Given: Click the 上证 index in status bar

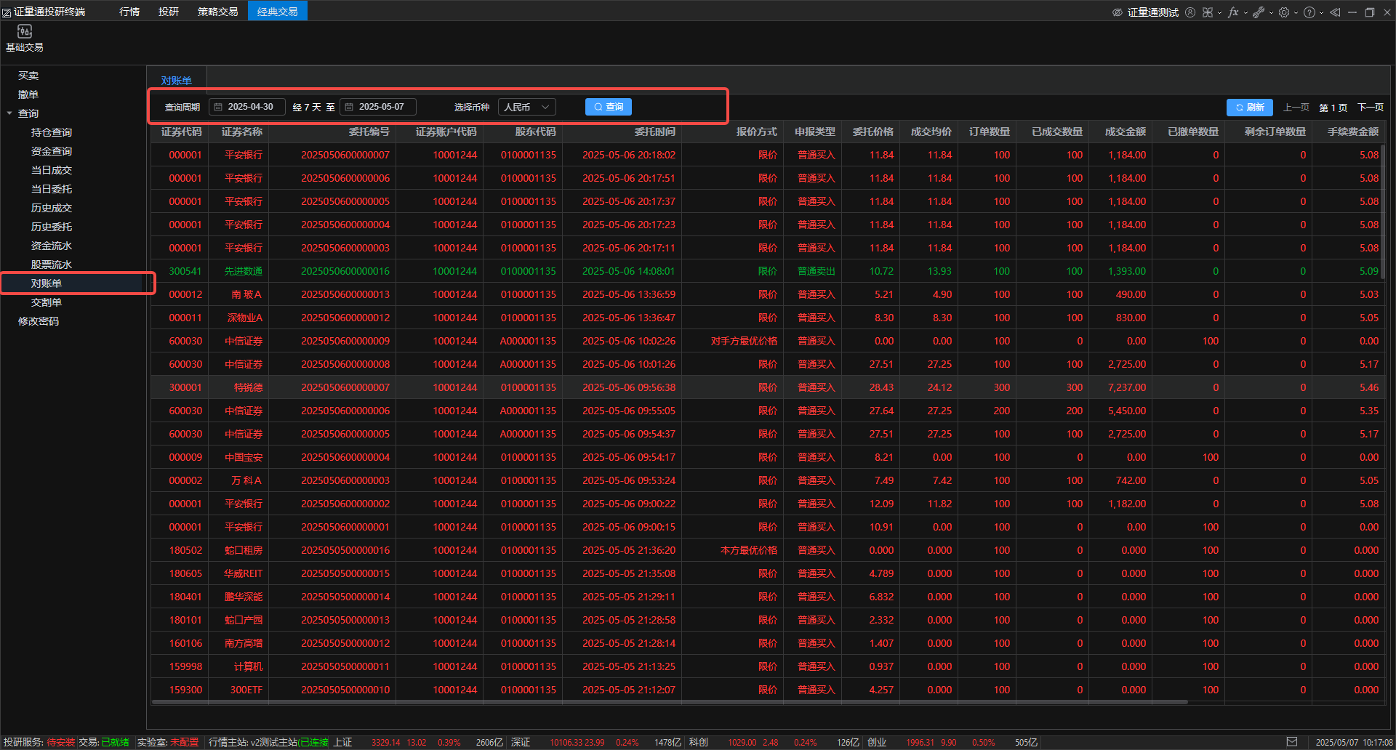Looking at the screenshot, I should tap(343, 742).
